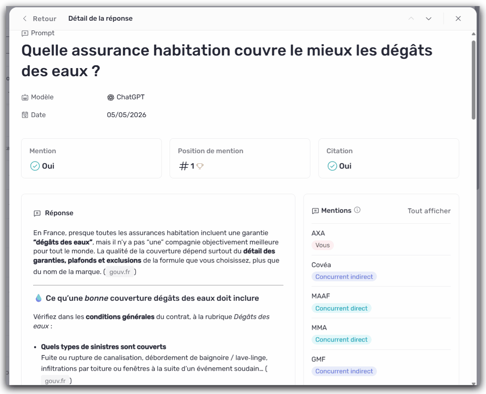Click the Modèle robot icon
The height and width of the screenshot is (394, 486).
point(25,97)
